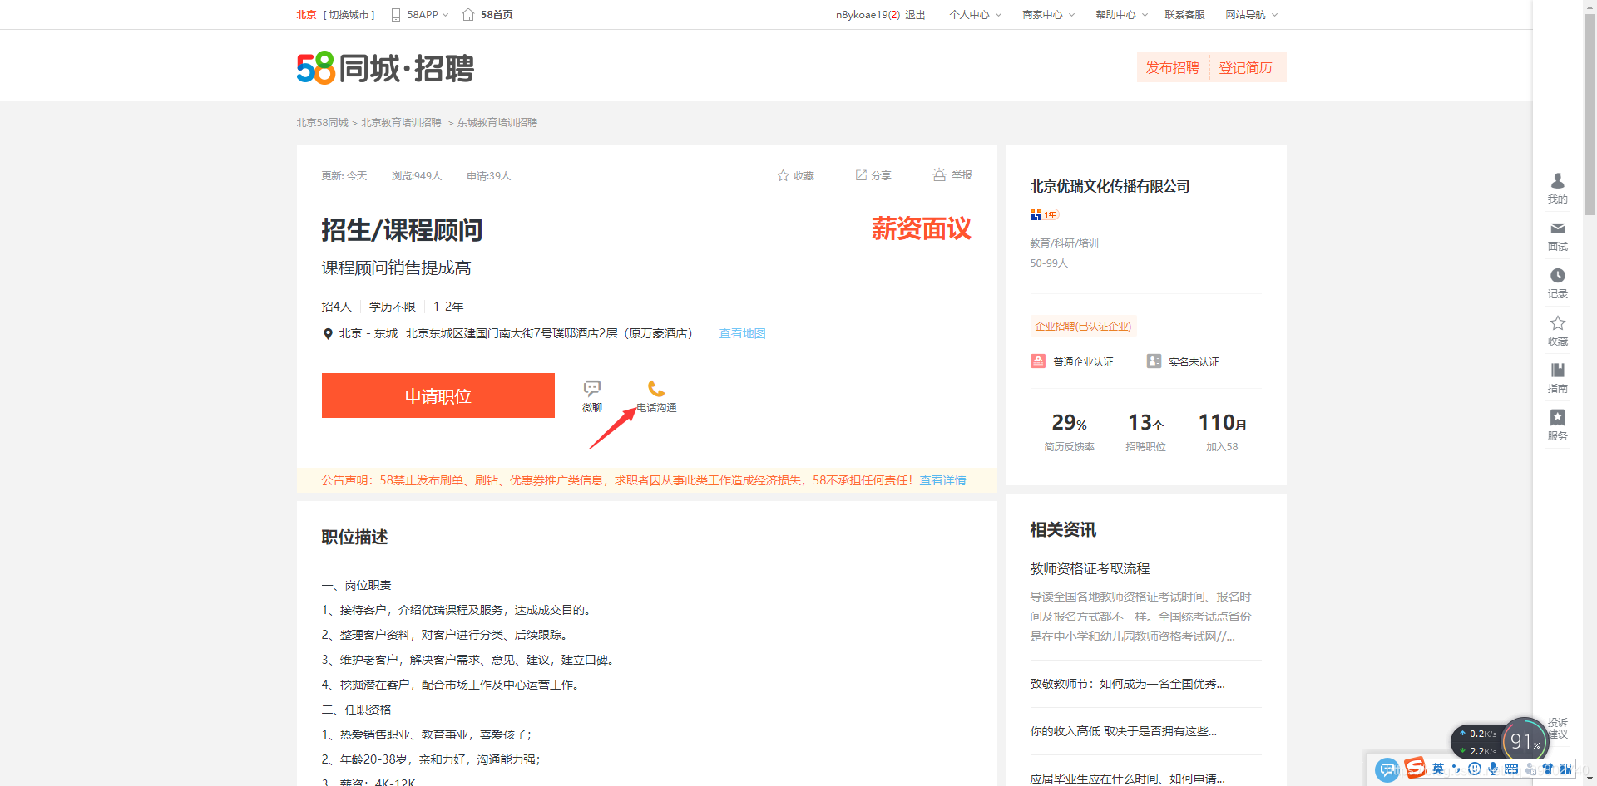Click the 查看地图 link
Screen dimensions: 1597x786
pos(742,333)
